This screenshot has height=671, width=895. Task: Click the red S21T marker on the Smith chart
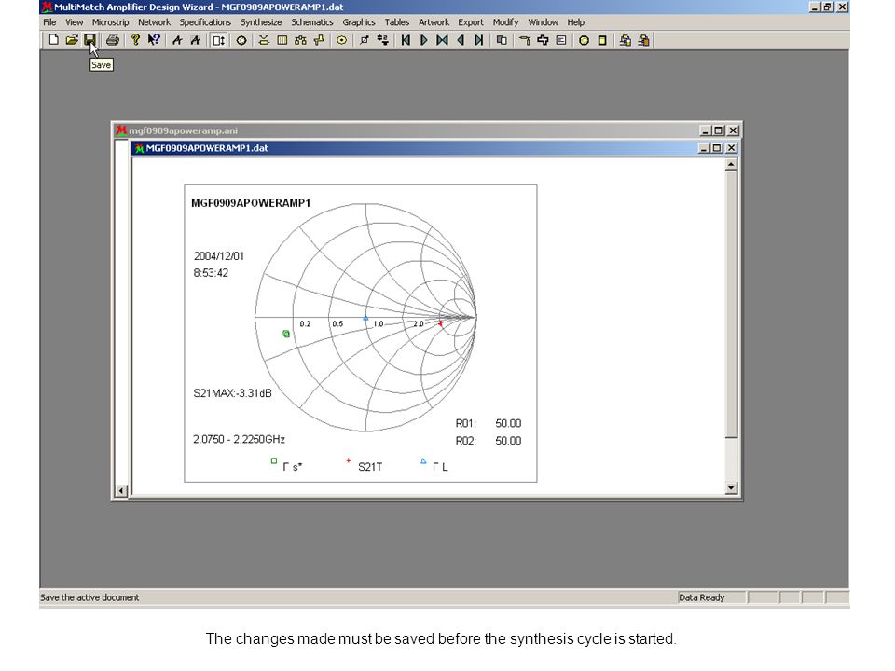click(x=440, y=323)
